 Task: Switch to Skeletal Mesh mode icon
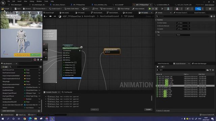click(177, 9)
